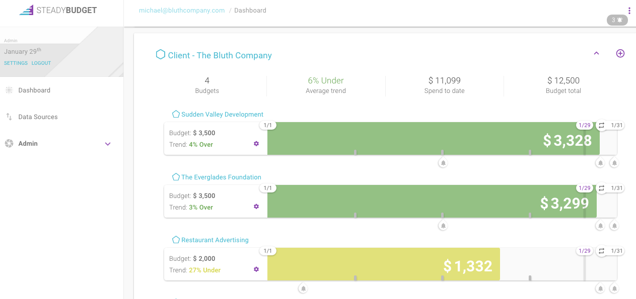Click the LOGOUT link
The height and width of the screenshot is (299, 636).
41,63
